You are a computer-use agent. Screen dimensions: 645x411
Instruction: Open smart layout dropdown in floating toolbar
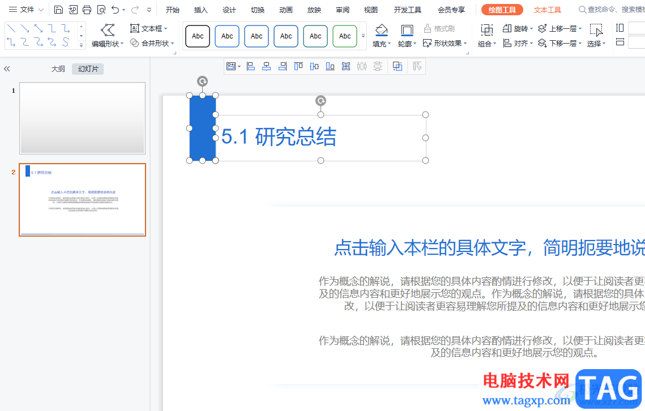(x=239, y=66)
